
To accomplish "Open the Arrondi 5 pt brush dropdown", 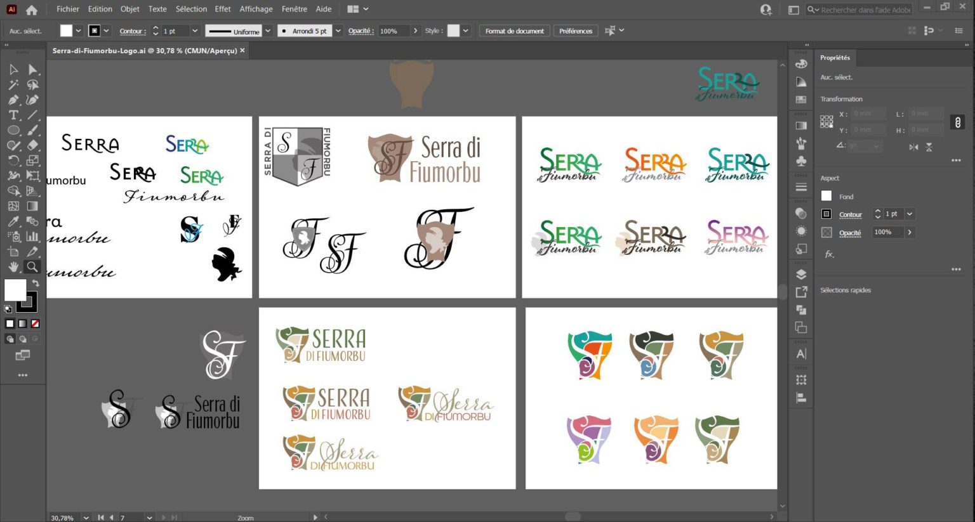I will tap(338, 30).
